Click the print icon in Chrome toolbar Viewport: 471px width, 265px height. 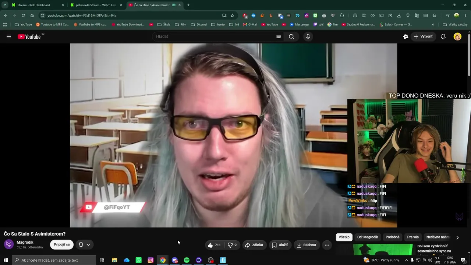(355, 15)
